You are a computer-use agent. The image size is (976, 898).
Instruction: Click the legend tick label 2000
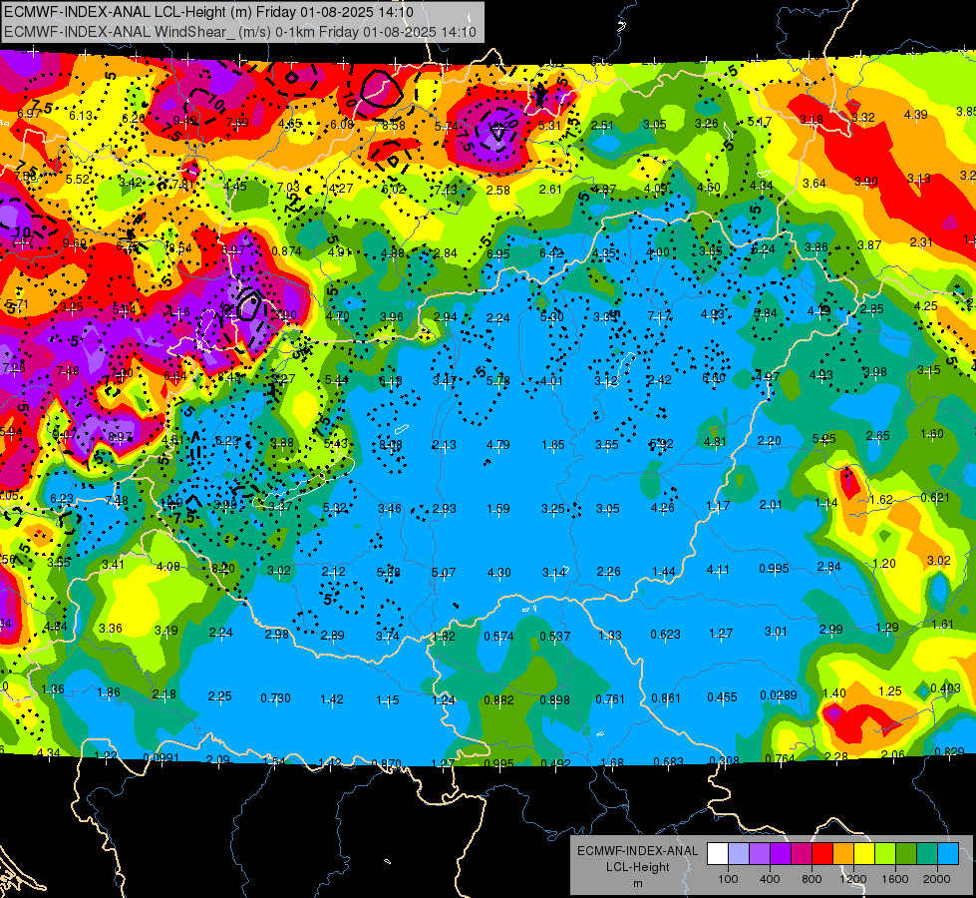[937, 879]
